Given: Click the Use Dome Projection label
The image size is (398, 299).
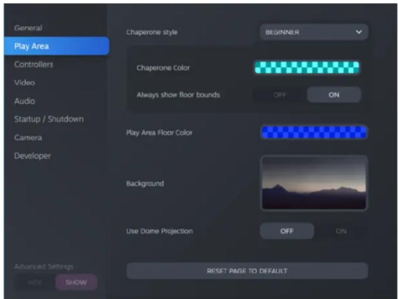Looking at the screenshot, I should pos(160,231).
